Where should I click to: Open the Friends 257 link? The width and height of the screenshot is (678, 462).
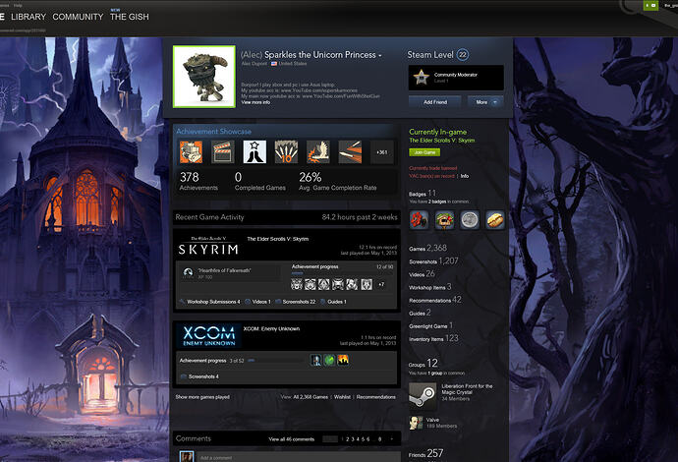tap(425, 453)
